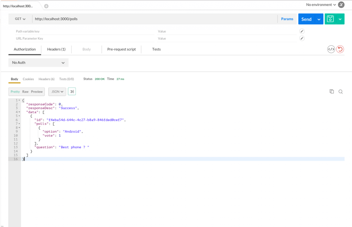Edit the URL parameter value pencil icon

pyautogui.click(x=301, y=38)
